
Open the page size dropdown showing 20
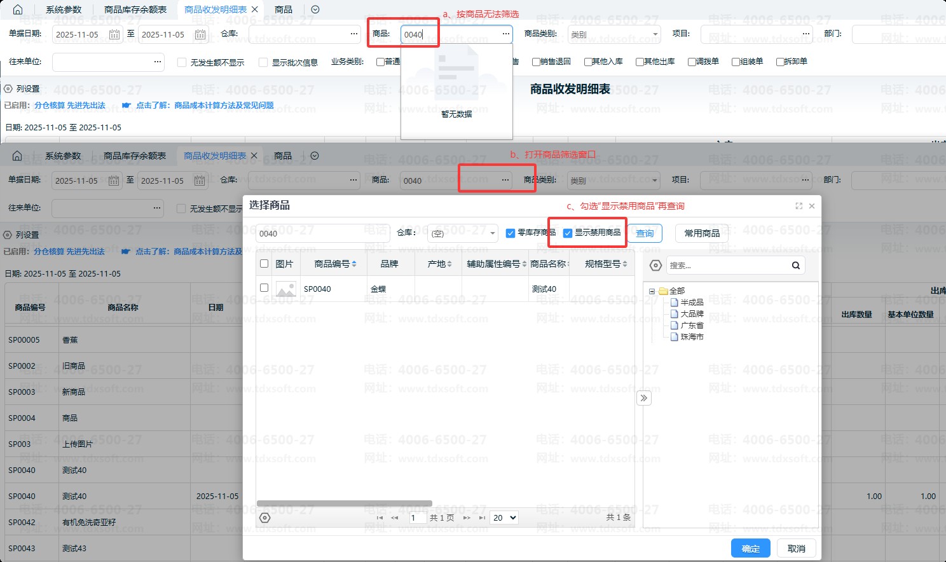coord(505,518)
